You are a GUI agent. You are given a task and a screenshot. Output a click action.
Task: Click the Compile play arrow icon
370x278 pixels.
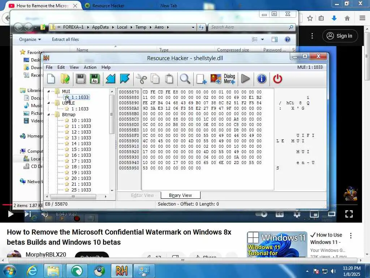[245, 79]
